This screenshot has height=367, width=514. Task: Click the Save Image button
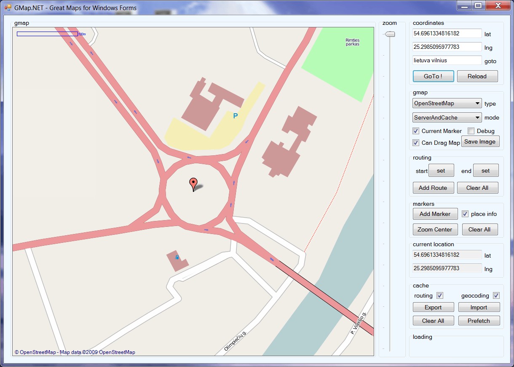[x=480, y=141]
